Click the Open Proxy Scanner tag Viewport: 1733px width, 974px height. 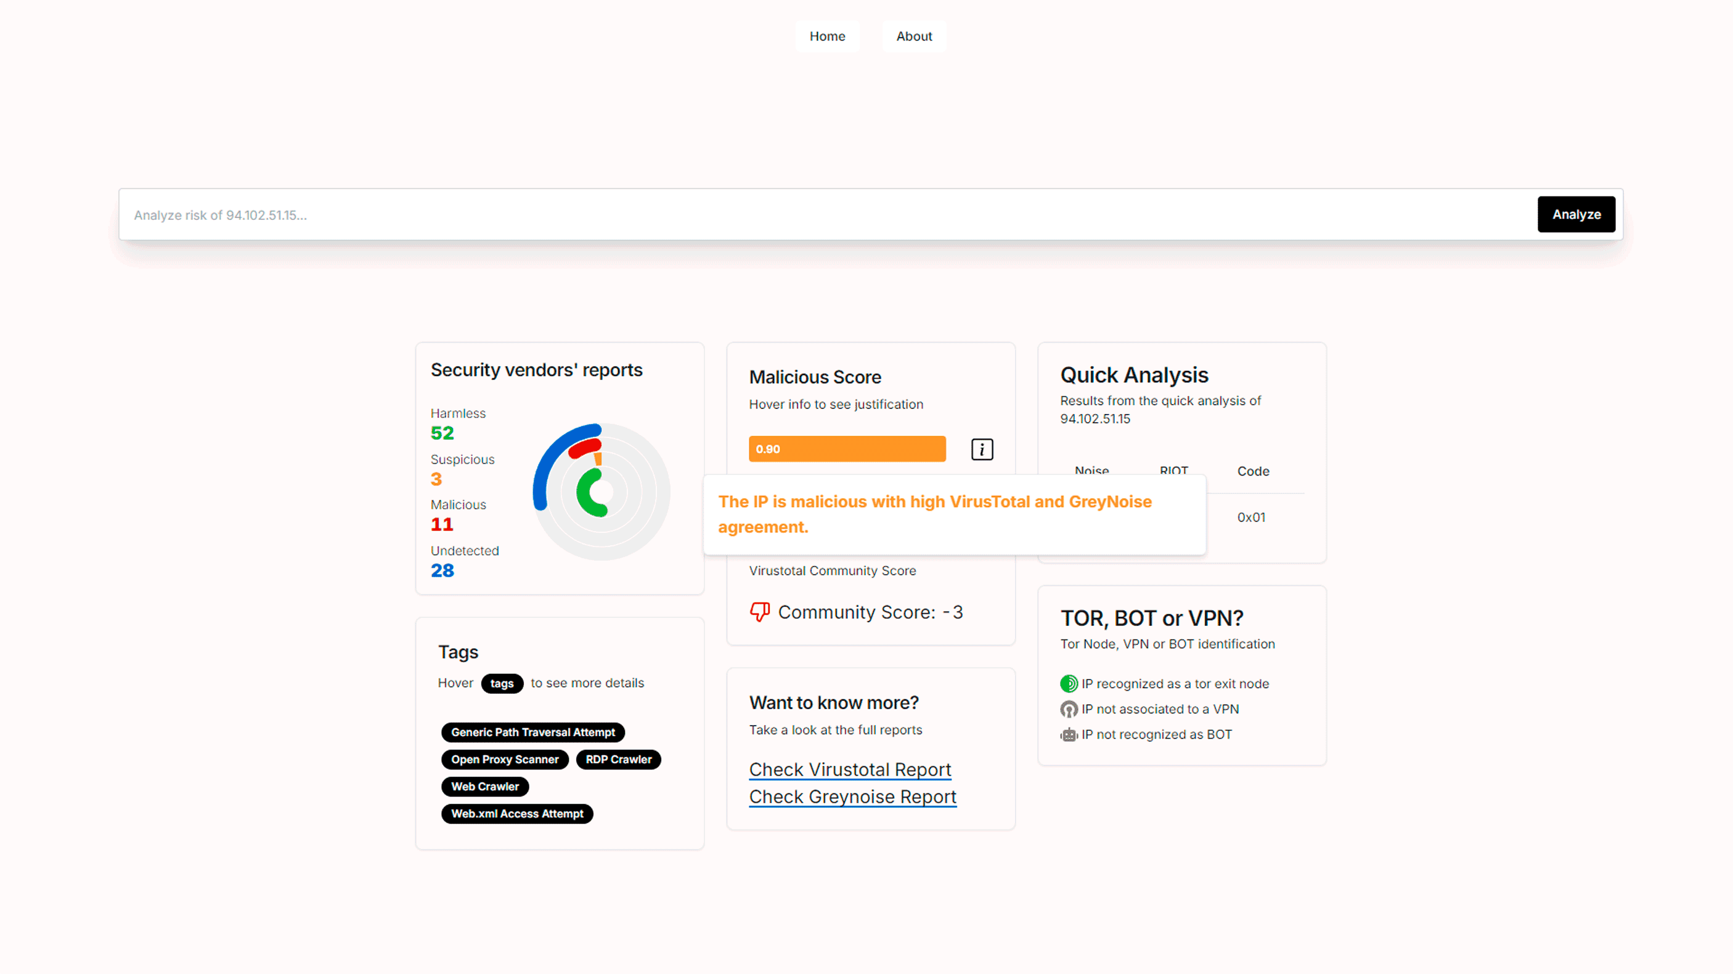click(505, 760)
